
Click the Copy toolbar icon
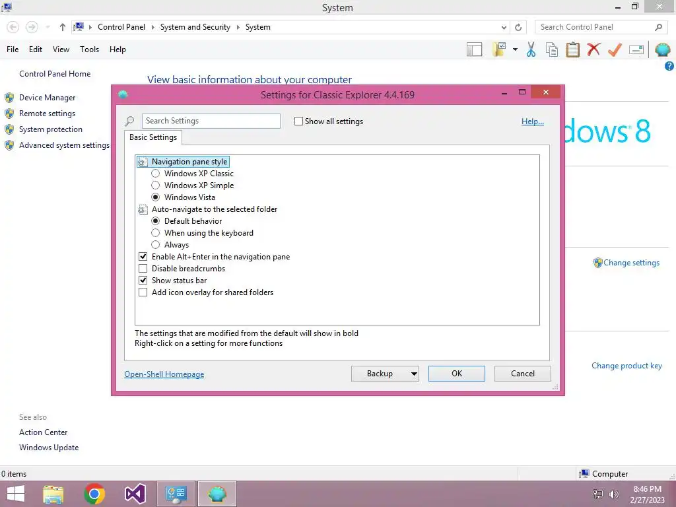click(x=551, y=50)
